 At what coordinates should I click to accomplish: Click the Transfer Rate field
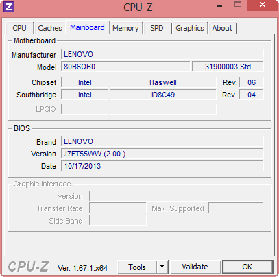point(118,208)
